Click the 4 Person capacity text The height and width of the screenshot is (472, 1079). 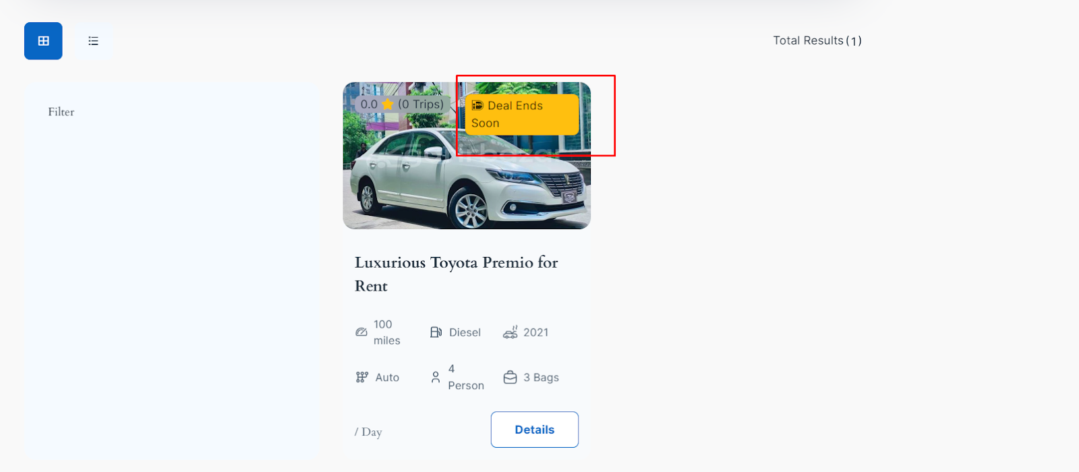click(x=466, y=378)
